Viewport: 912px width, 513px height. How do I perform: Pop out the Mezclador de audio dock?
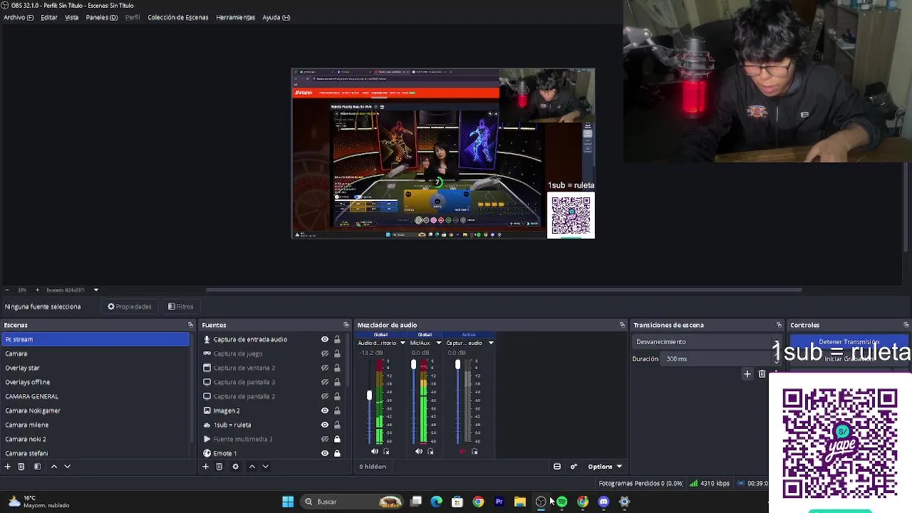tap(622, 325)
